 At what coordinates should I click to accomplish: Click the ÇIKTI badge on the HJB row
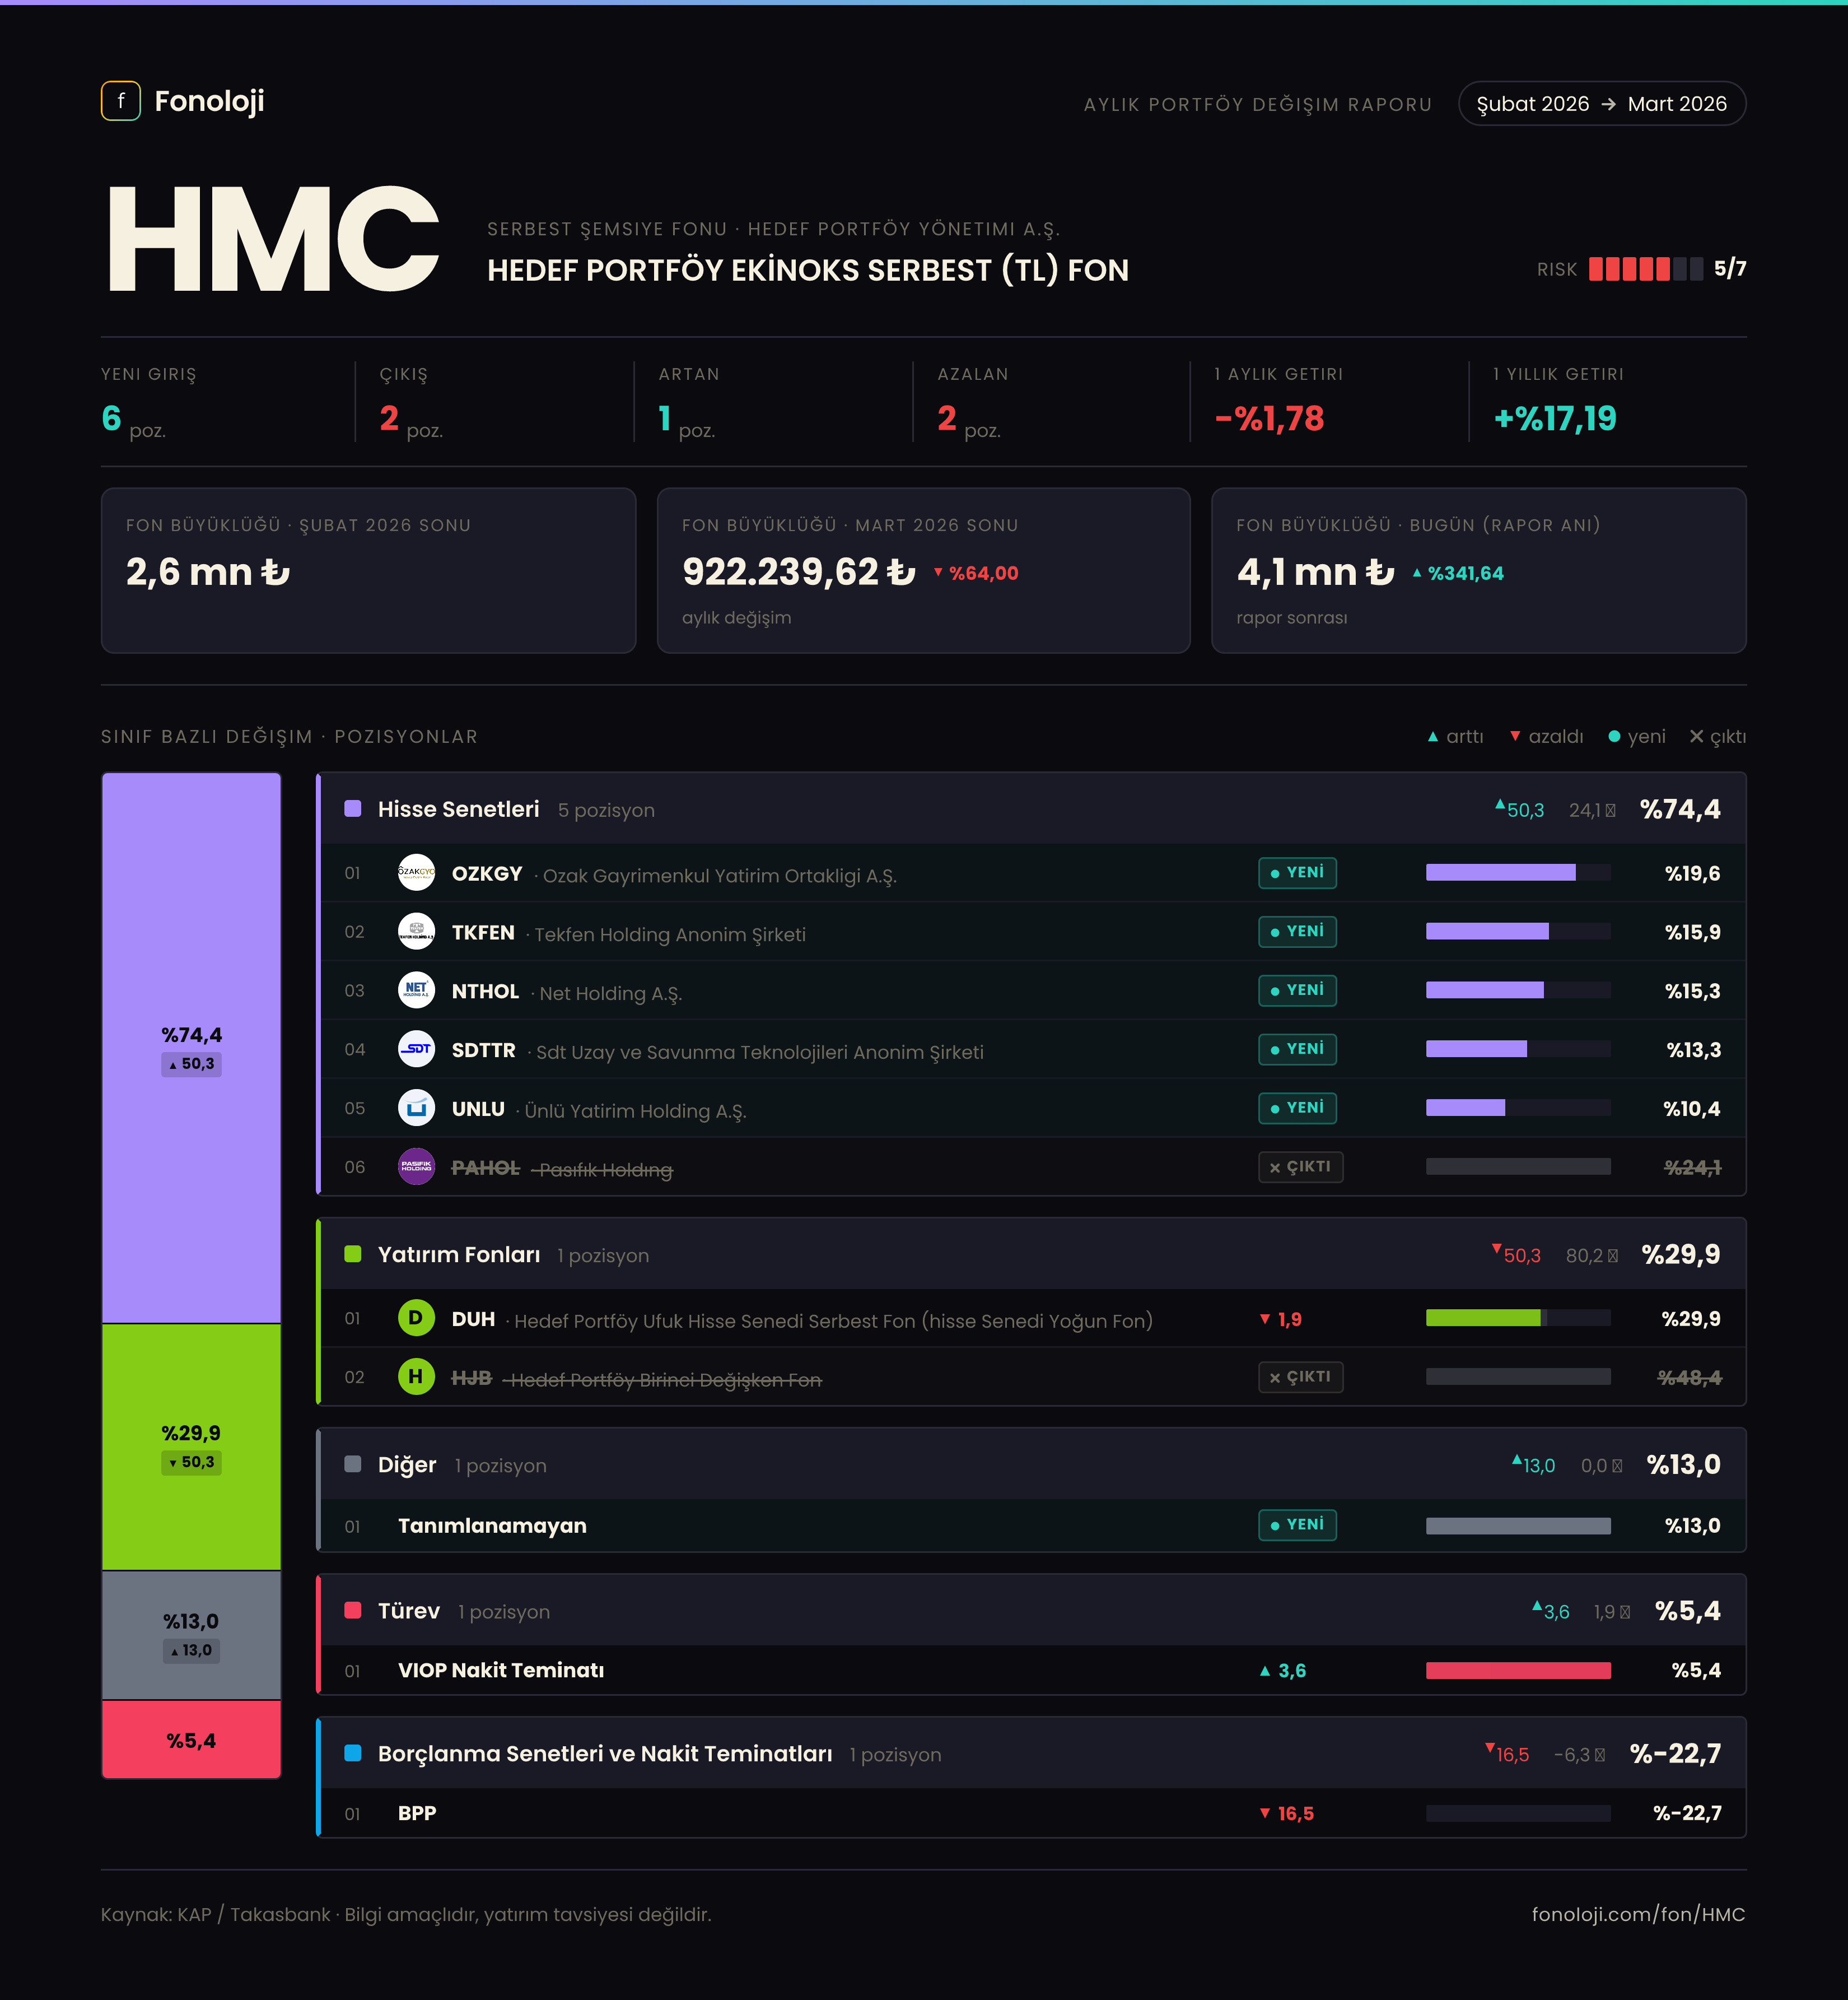1300,1376
